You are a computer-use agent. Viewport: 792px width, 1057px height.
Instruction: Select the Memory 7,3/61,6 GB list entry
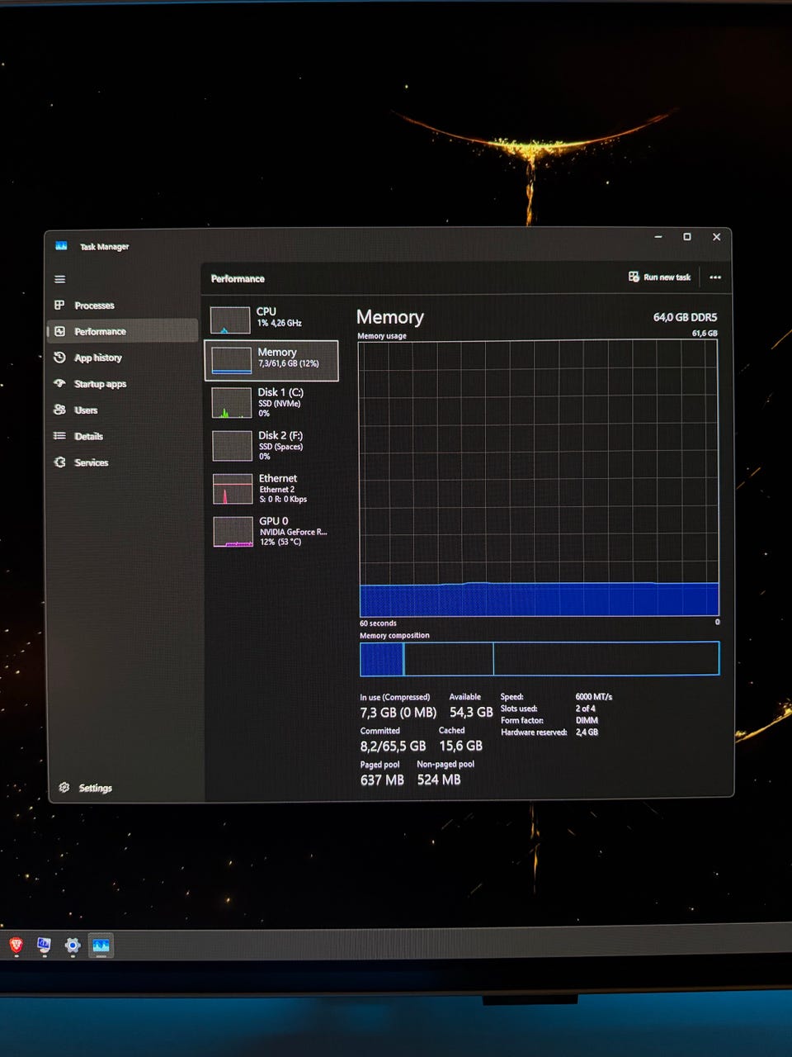pyautogui.click(x=271, y=360)
